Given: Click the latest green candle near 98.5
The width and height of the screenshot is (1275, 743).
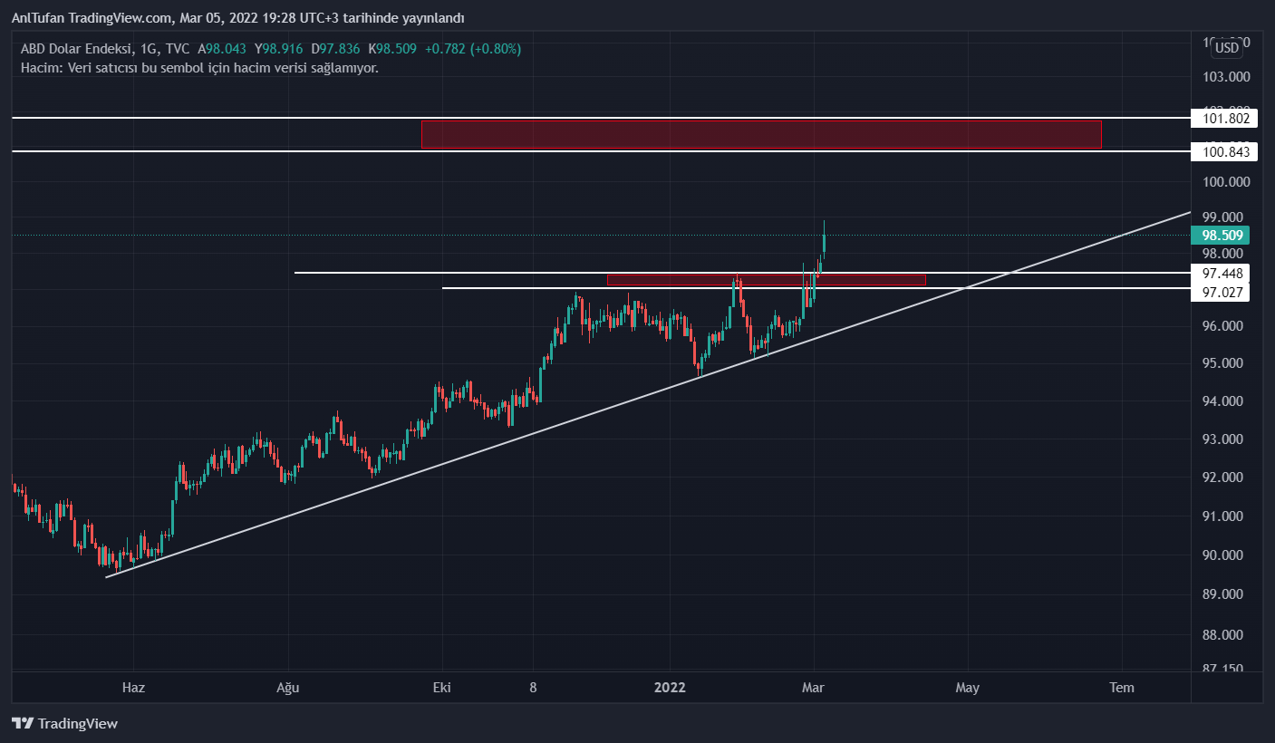Looking at the screenshot, I should [x=824, y=242].
